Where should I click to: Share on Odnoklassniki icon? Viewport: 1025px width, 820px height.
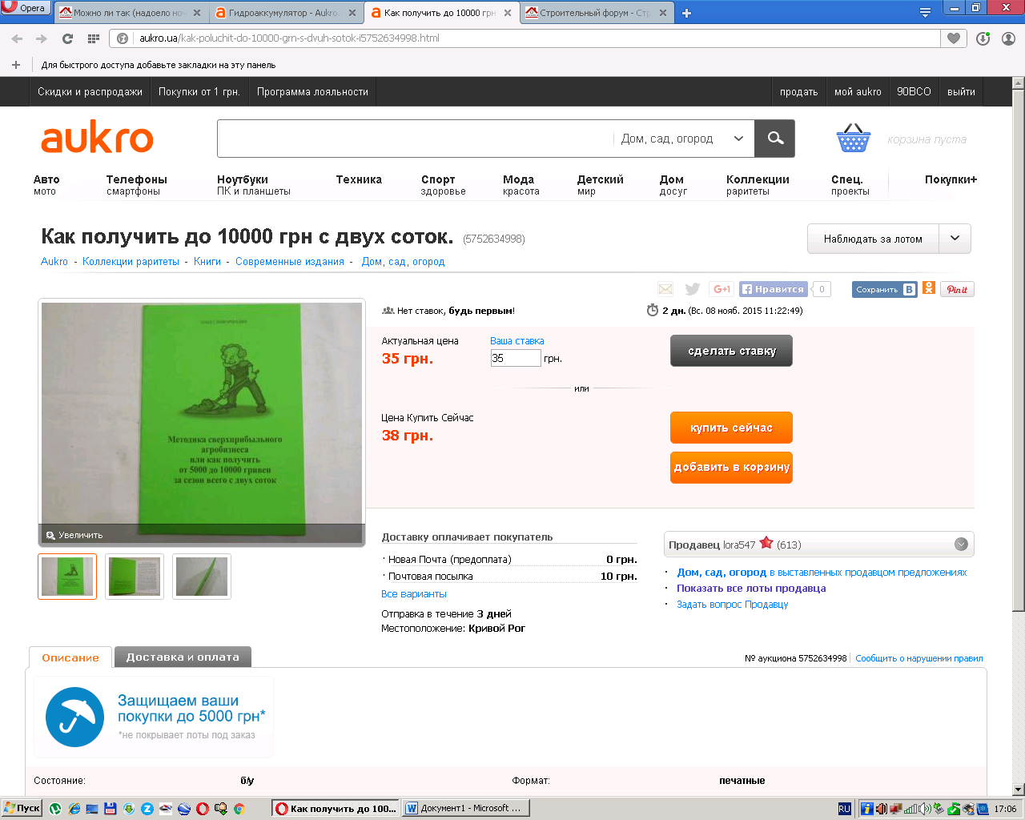pyautogui.click(x=929, y=288)
